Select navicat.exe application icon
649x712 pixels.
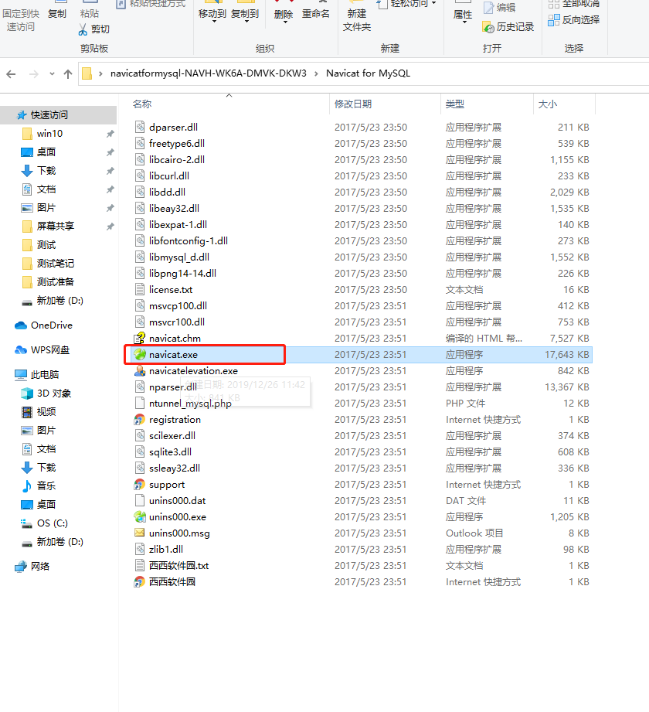(x=140, y=355)
